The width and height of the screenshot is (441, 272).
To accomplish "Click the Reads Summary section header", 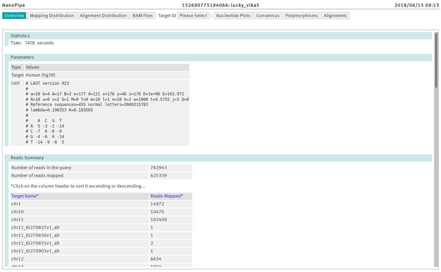I will (x=218, y=158).
